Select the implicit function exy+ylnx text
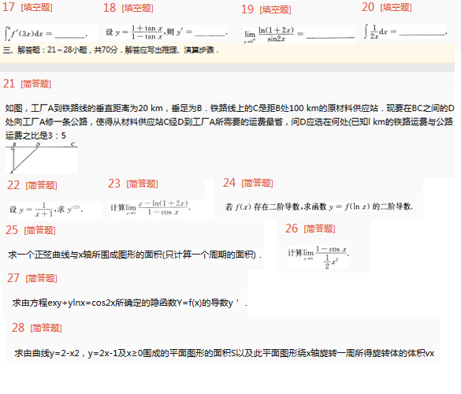 pos(130,303)
